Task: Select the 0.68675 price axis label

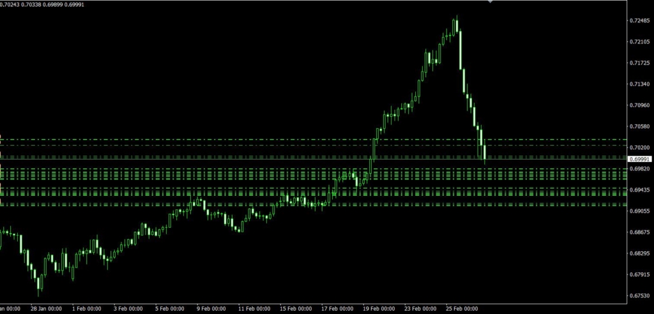Action: 639,232
